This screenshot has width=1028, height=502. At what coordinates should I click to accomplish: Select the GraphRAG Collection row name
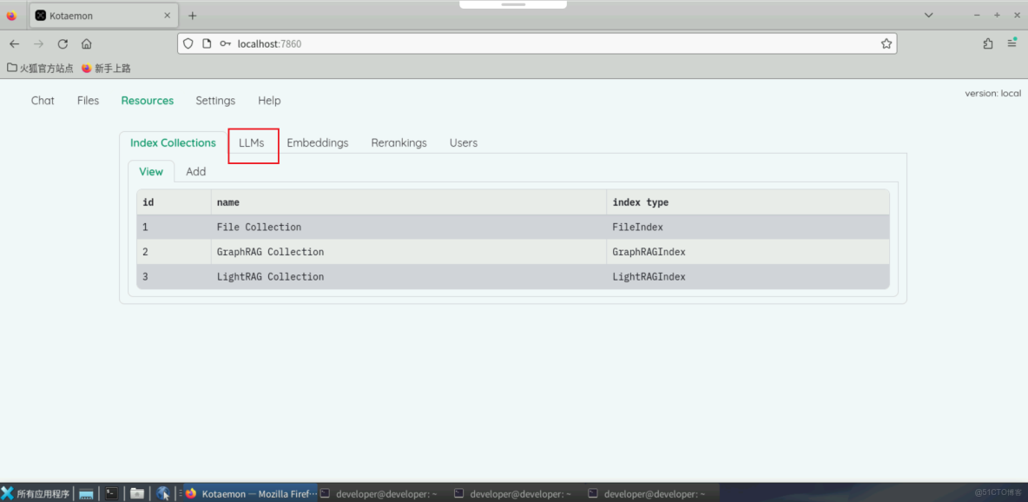pyautogui.click(x=270, y=252)
